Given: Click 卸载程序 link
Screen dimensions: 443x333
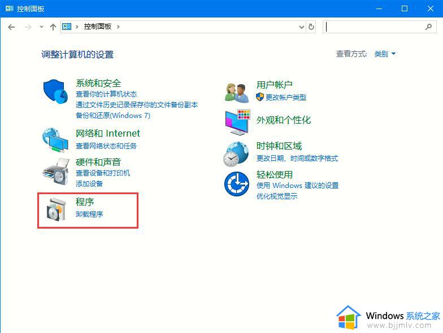Looking at the screenshot, I should pos(89,214).
